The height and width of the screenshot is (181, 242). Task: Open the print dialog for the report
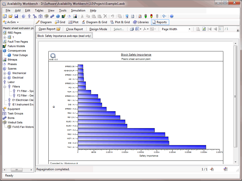pyautogui.click(x=132, y=29)
